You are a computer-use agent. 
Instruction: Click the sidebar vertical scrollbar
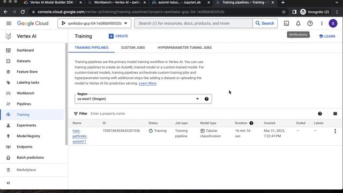[66, 94]
